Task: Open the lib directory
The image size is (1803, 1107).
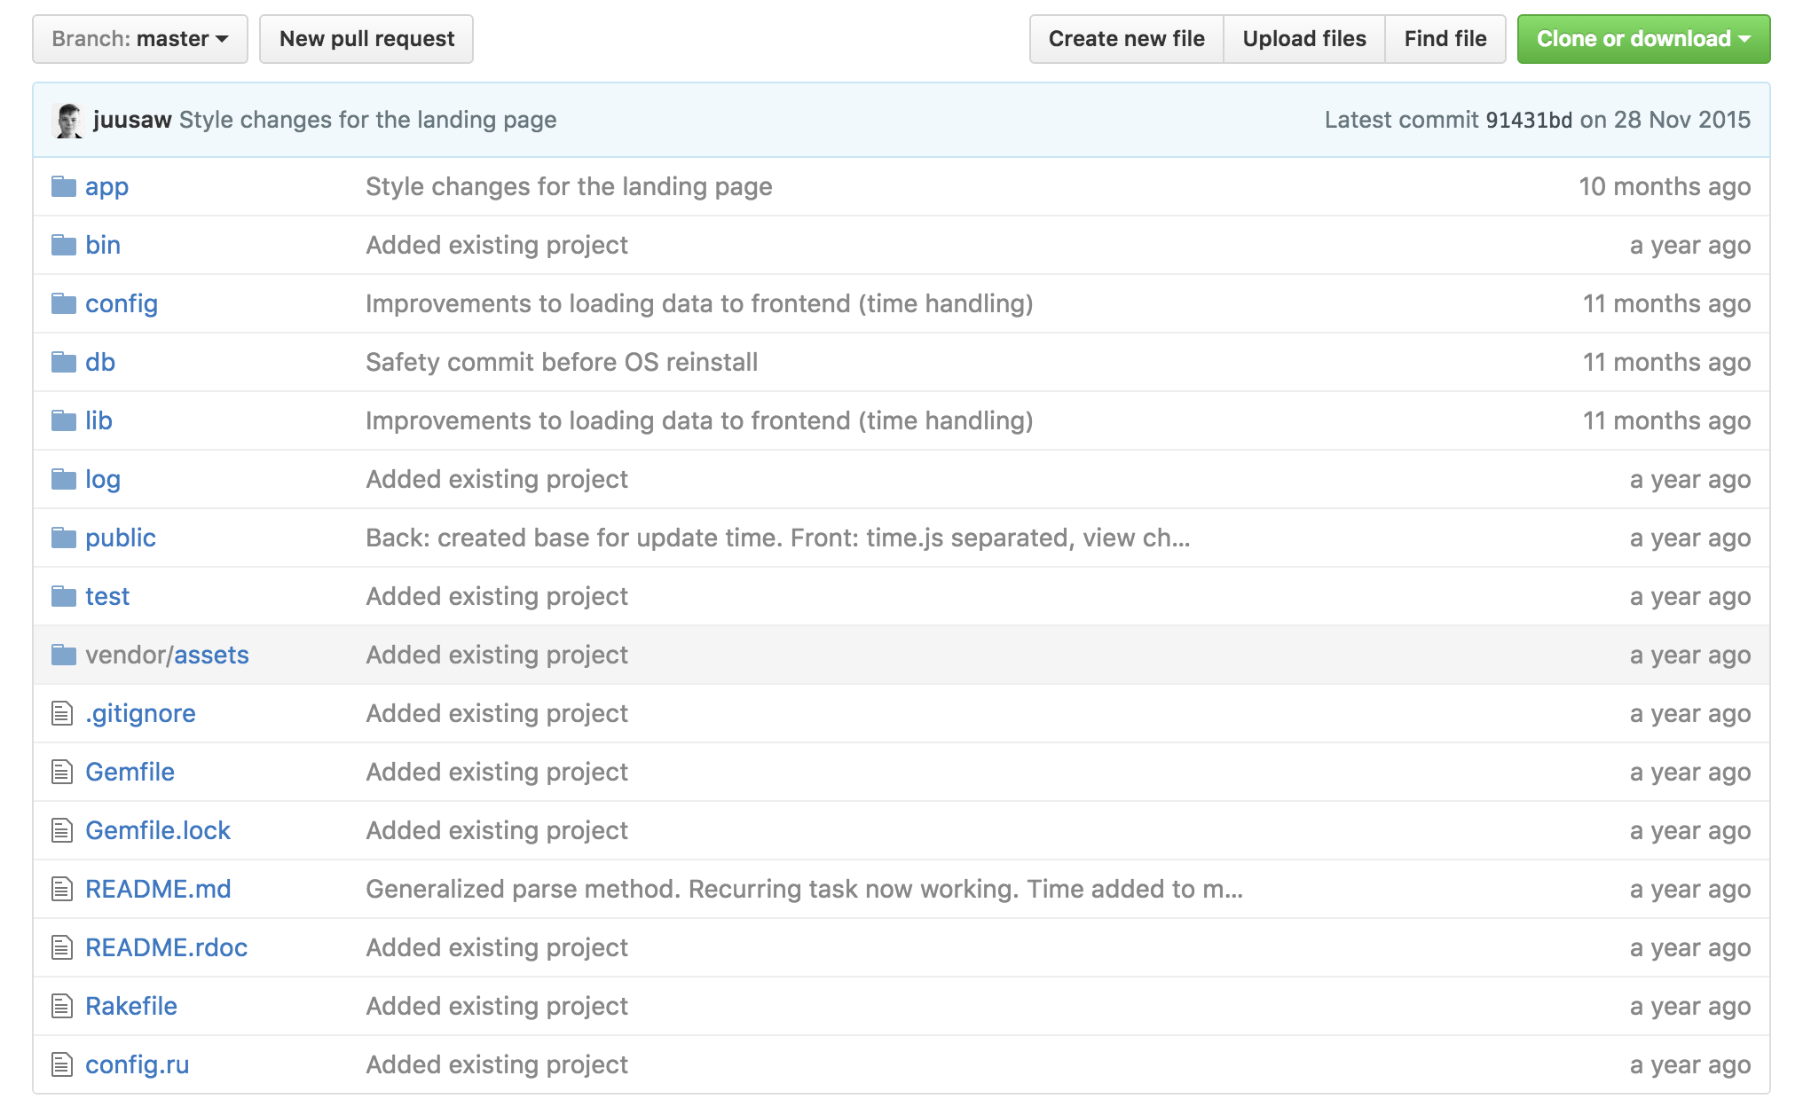Action: click(x=98, y=420)
